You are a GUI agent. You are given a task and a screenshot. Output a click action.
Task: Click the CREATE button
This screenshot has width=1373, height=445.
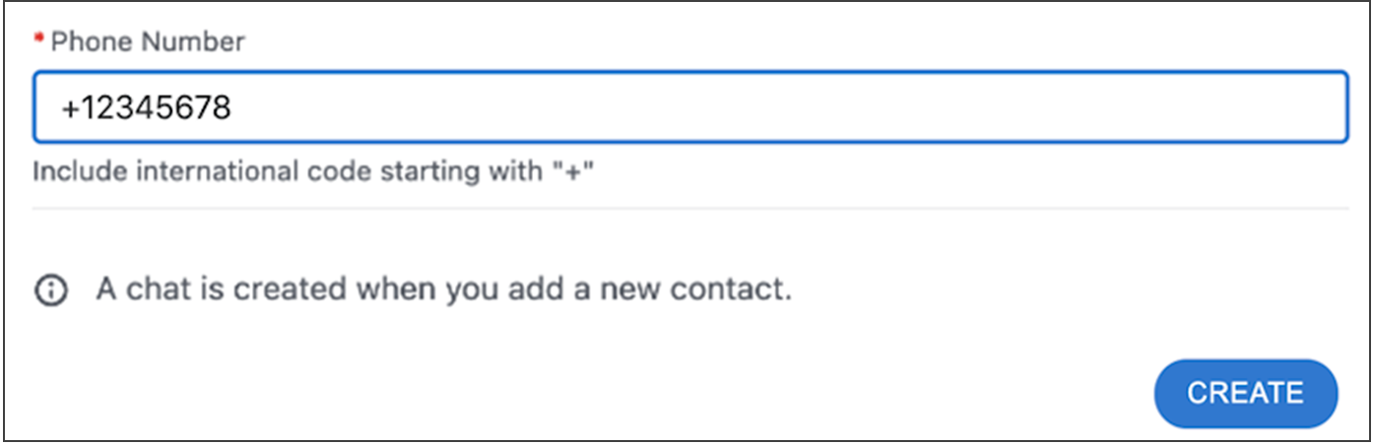1245,393
